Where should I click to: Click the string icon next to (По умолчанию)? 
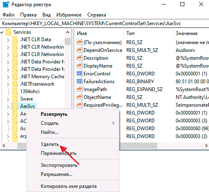[x=79, y=42]
